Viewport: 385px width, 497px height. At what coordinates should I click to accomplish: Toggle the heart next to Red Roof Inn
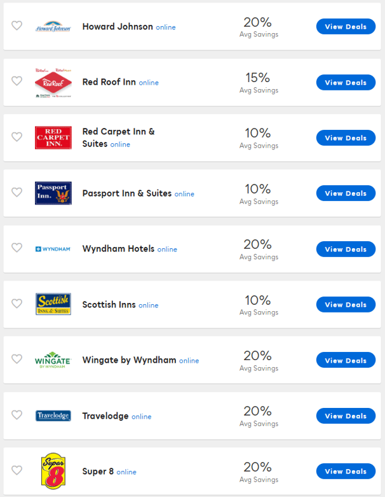click(17, 81)
